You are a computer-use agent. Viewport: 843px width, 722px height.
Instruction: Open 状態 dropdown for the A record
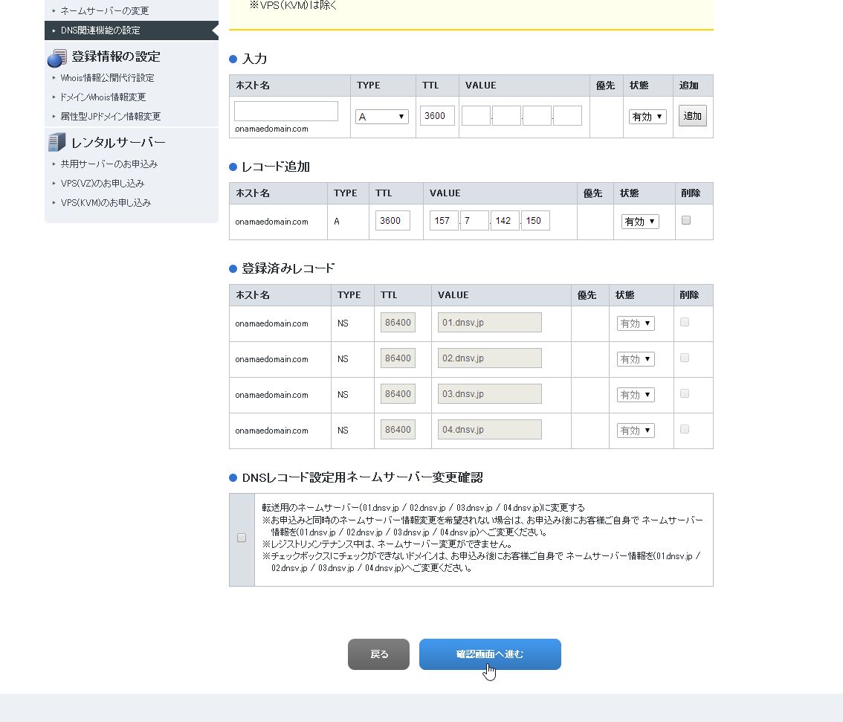[x=640, y=222]
